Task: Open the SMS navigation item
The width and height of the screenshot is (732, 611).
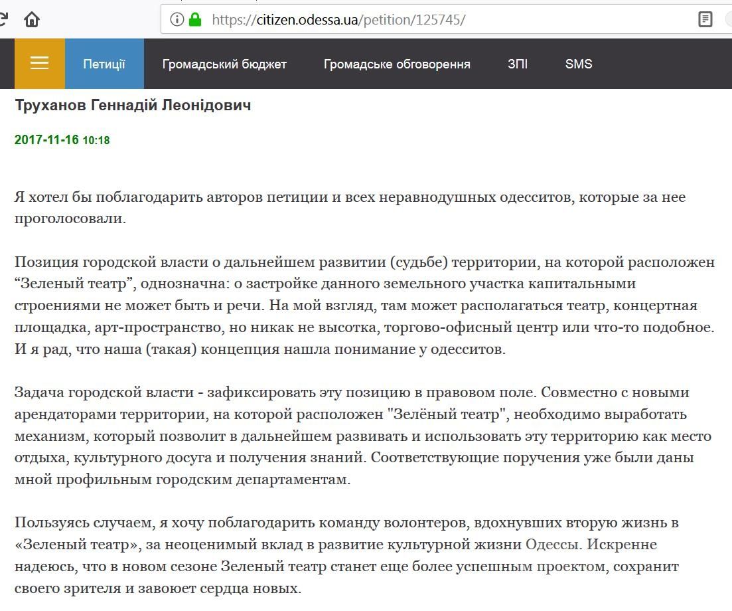Action: [x=579, y=64]
